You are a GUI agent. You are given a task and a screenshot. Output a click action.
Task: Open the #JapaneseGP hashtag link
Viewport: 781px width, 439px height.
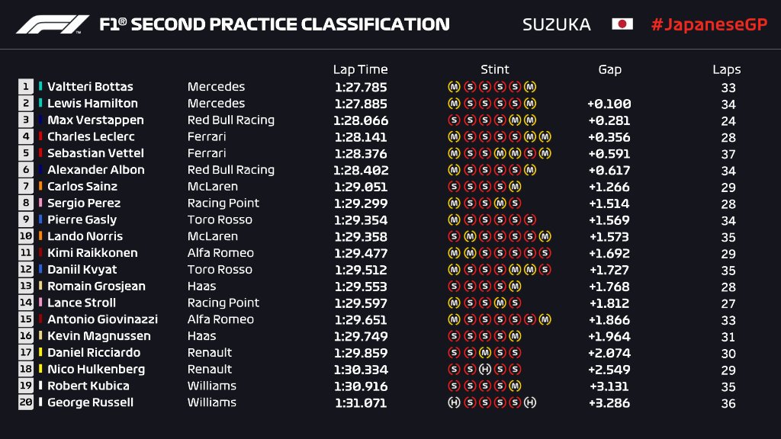point(707,24)
